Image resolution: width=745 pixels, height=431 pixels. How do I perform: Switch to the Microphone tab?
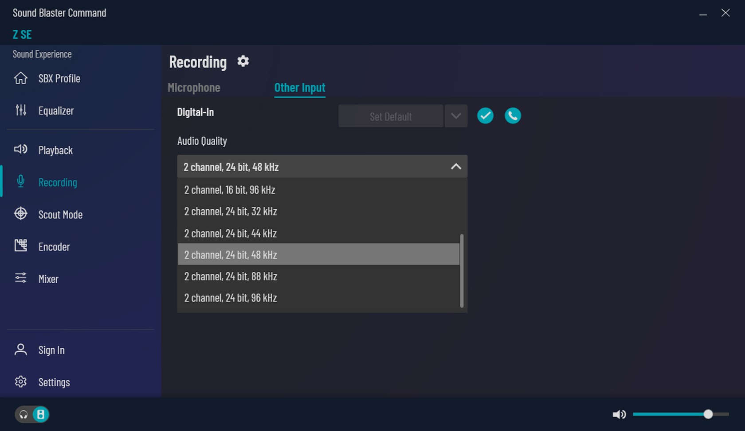[194, 88]
